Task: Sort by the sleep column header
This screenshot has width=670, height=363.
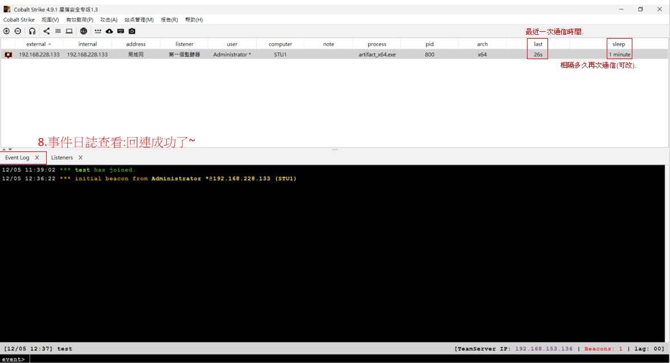Action: point(619,44)
